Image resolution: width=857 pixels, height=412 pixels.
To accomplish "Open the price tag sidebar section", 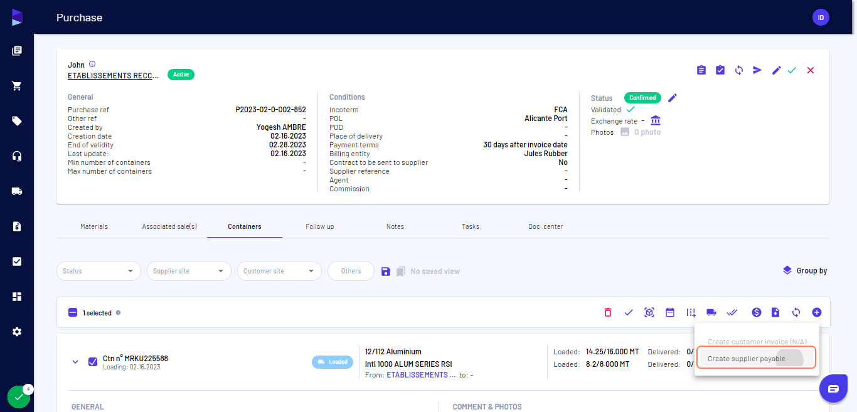I will [17, 121].
